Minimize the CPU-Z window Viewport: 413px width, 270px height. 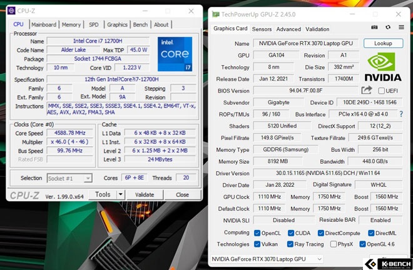pyautogui.click(x=145, y=11)
